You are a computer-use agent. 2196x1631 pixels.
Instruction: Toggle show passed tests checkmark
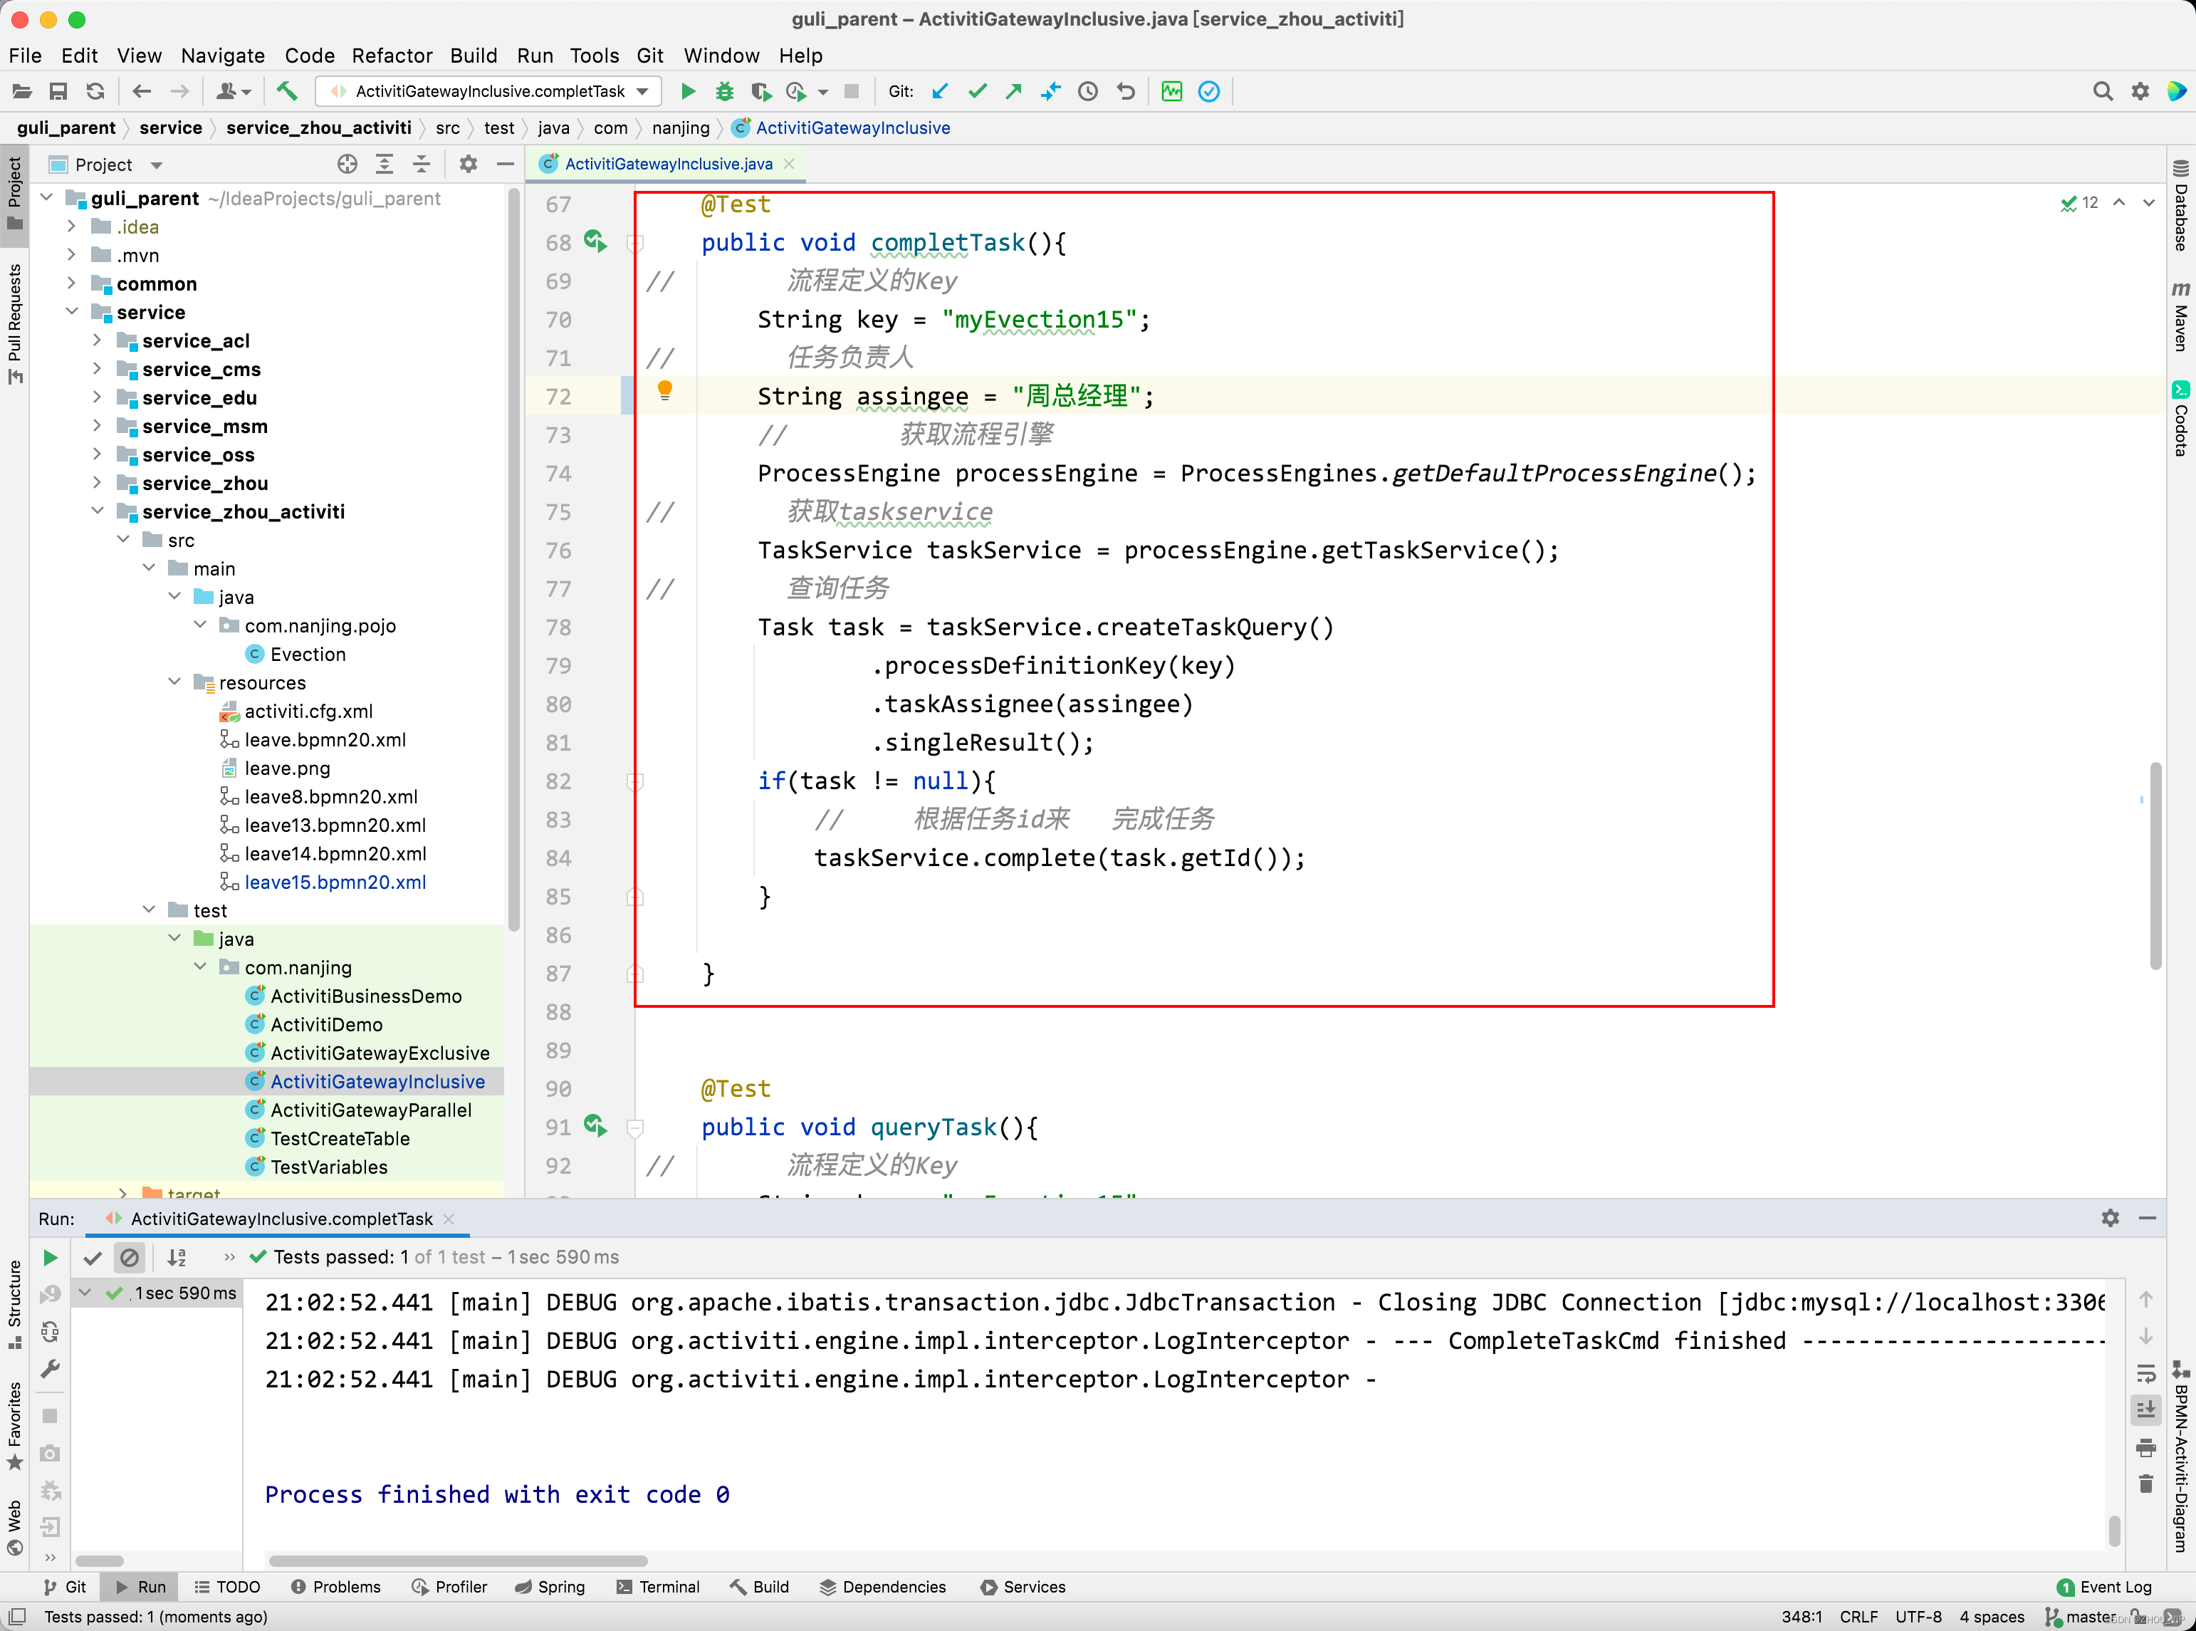click(93, 1258)
